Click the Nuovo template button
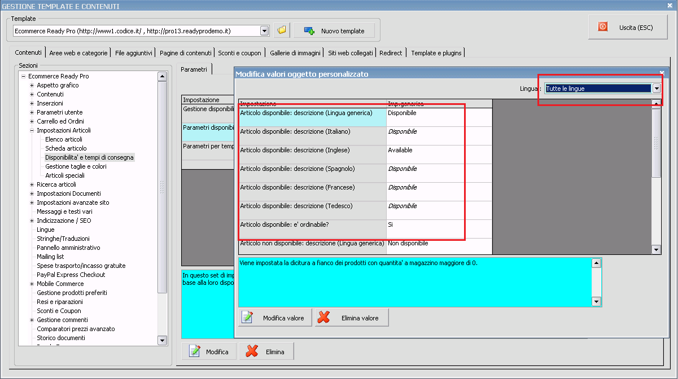678x379 pixels. (334, 30)
